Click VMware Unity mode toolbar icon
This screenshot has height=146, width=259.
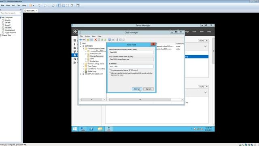pos(72,5)
